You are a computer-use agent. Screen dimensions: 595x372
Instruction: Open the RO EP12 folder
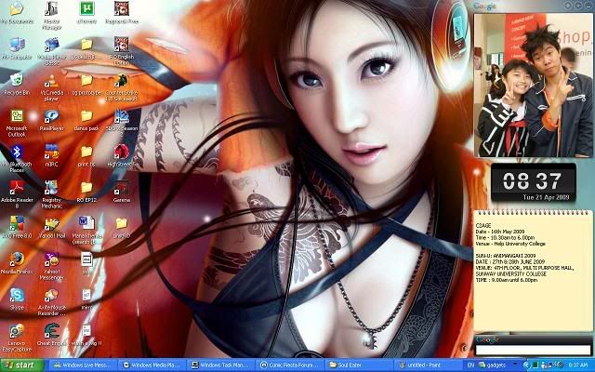86,191
